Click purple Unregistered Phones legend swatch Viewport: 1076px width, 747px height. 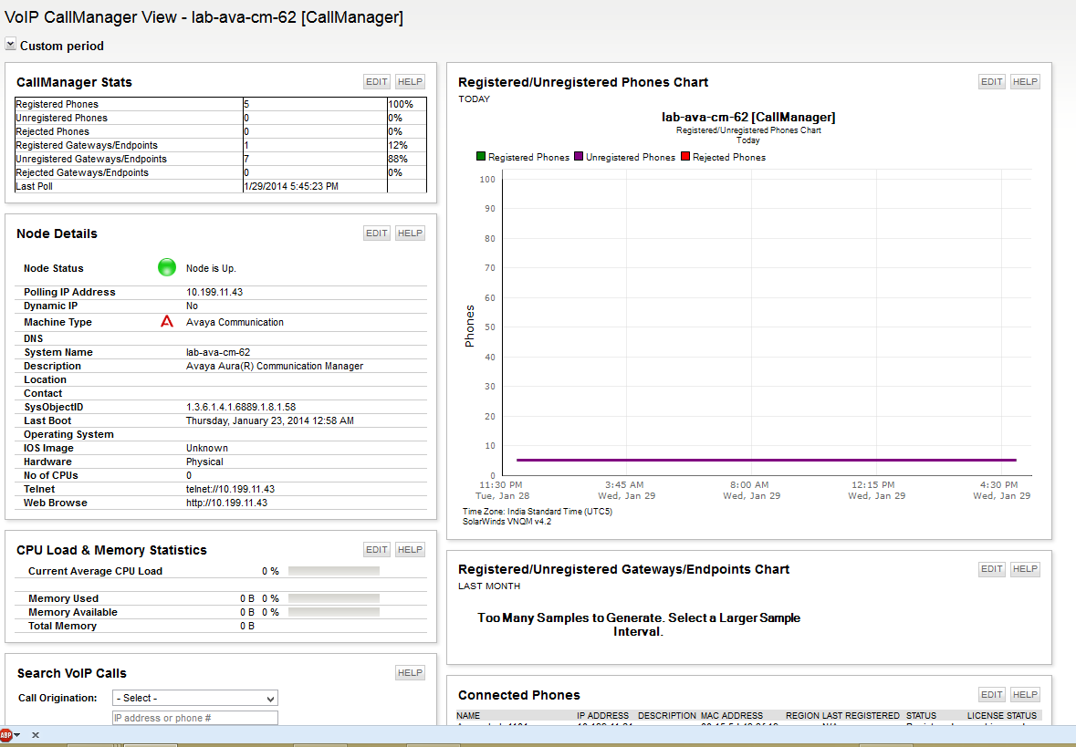[x=579, y=156]
